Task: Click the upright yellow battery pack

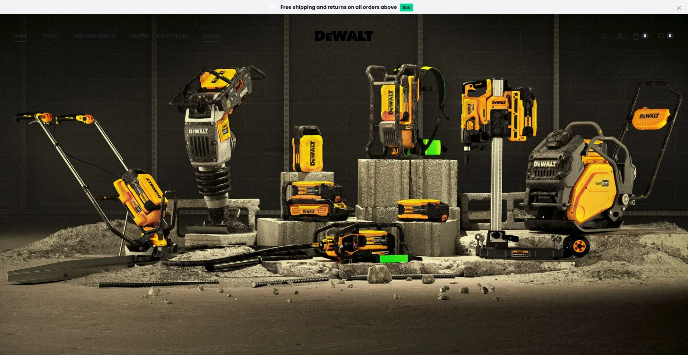Action: tap(308, 150)
